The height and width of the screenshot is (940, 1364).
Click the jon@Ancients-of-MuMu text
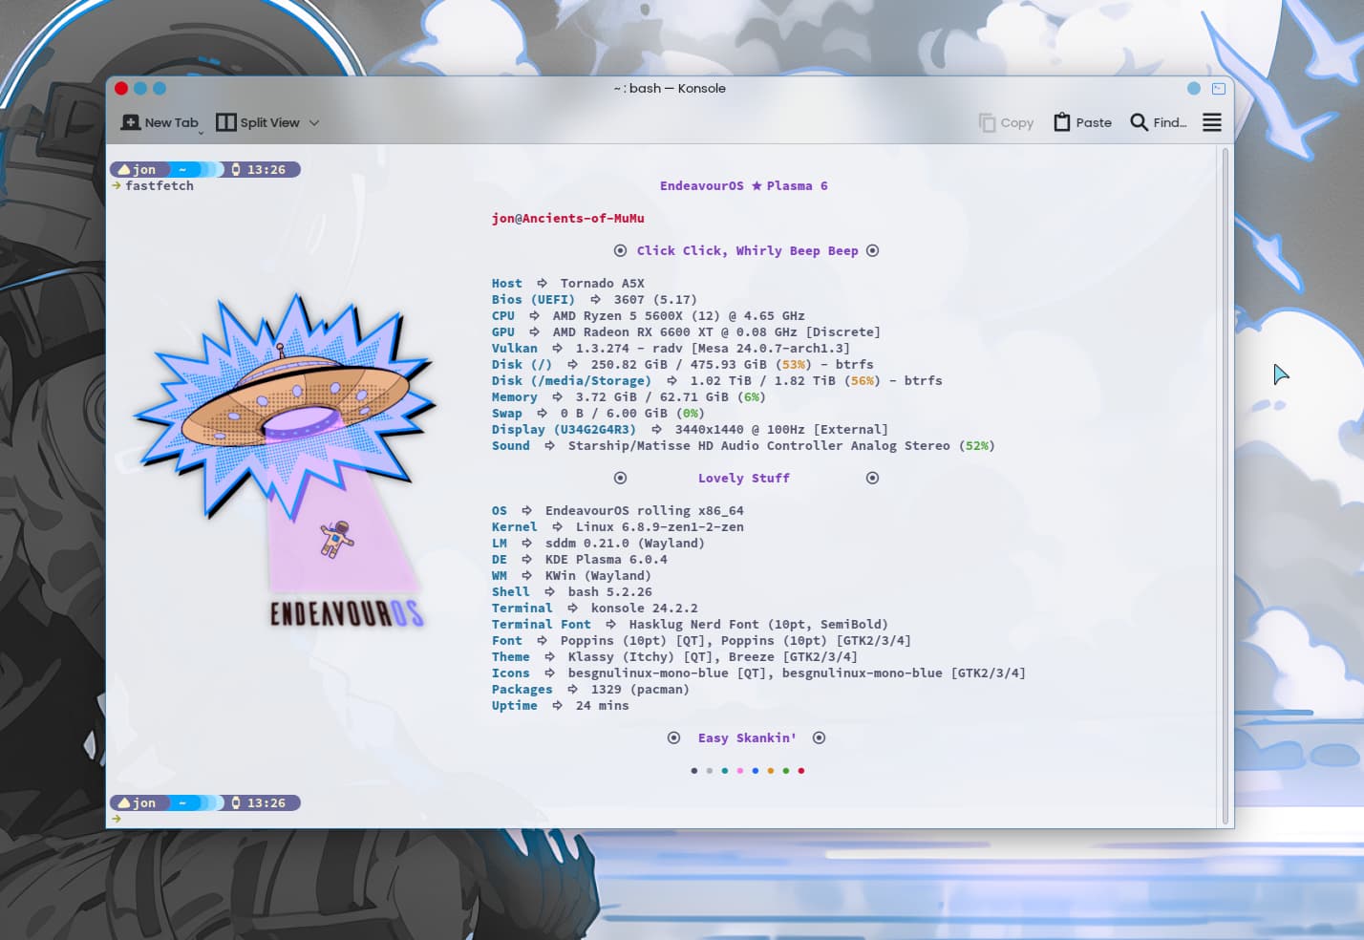click(567, 219)
